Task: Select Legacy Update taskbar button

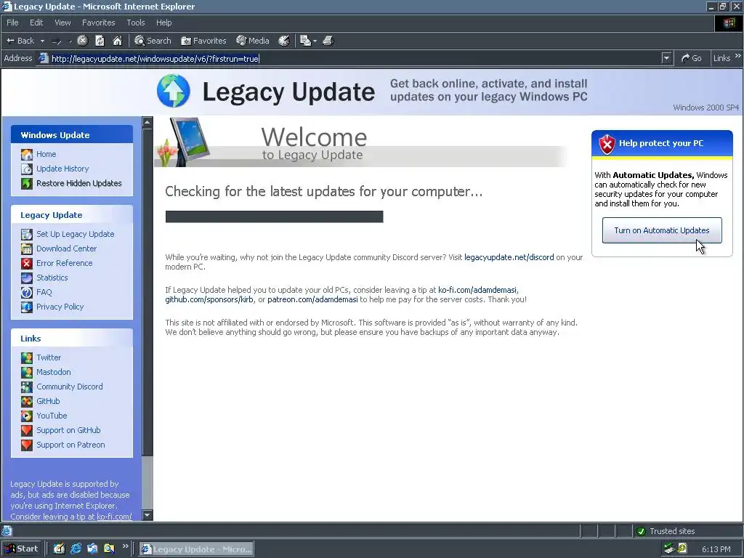Action: (x=196, y=549)
